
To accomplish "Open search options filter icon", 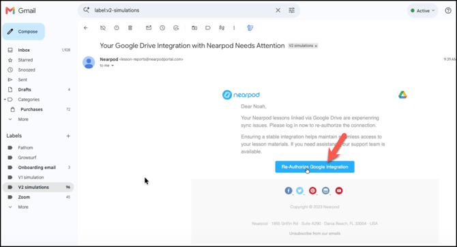I will [x=292, y=10].
